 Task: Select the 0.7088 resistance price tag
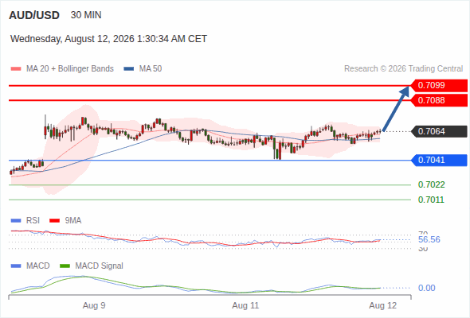tap(439, 100)
